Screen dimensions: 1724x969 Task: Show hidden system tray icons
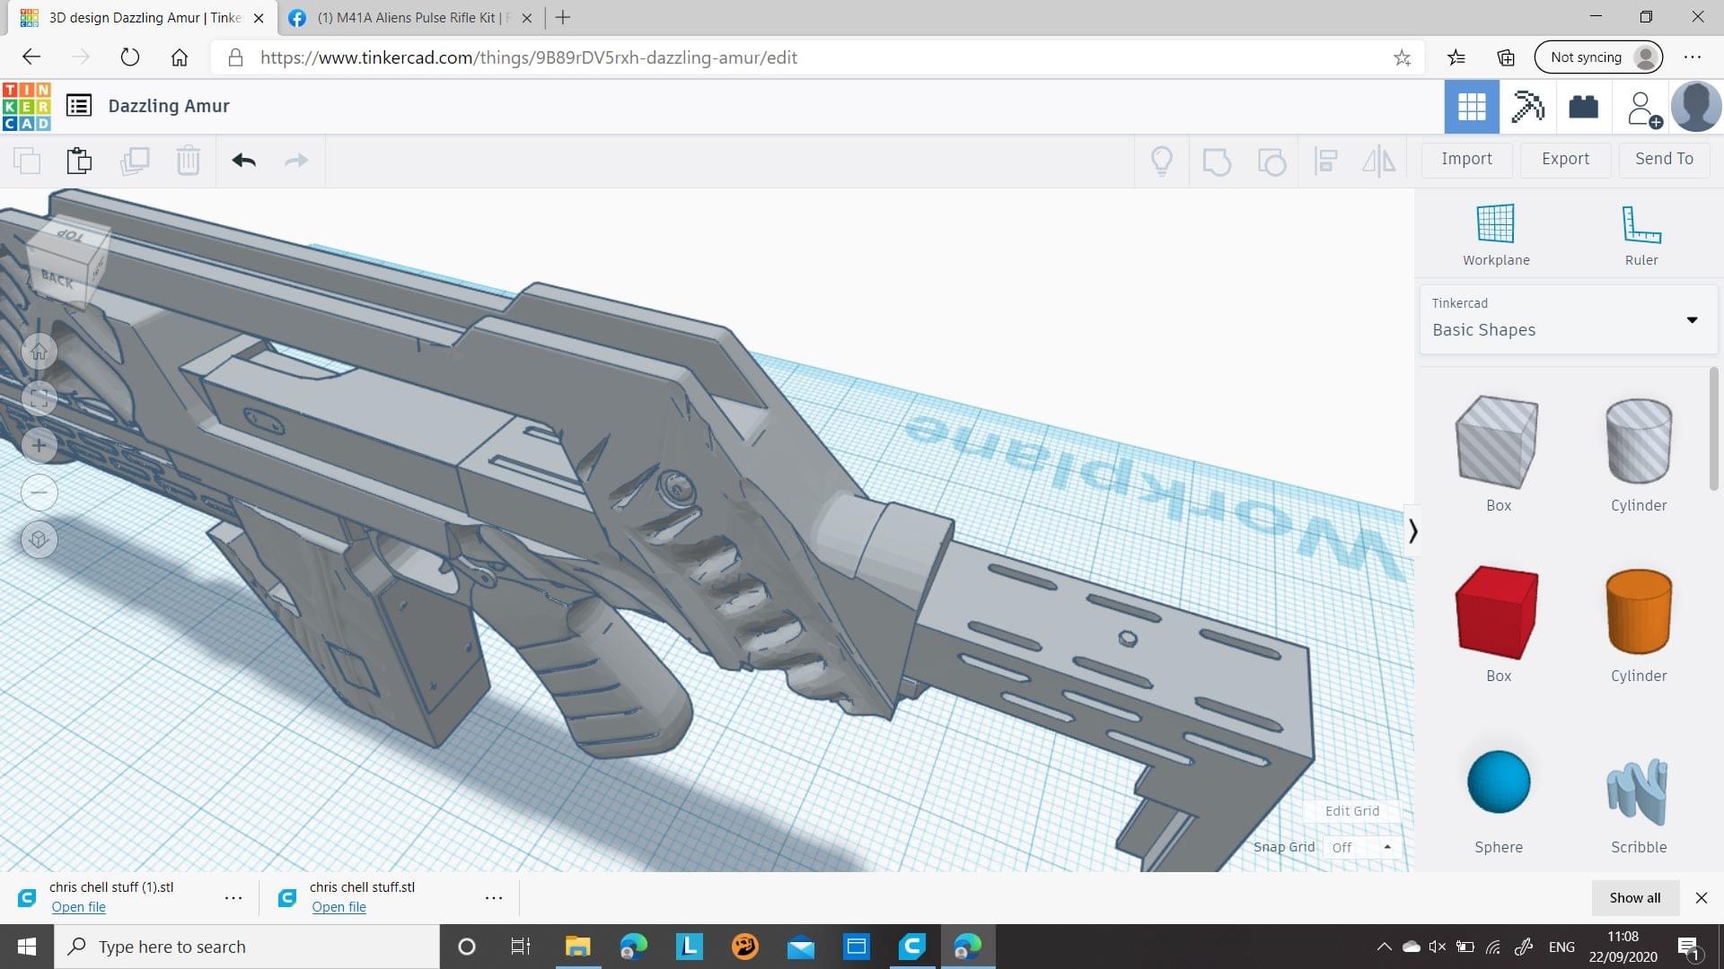click(x=1384, y=947)
